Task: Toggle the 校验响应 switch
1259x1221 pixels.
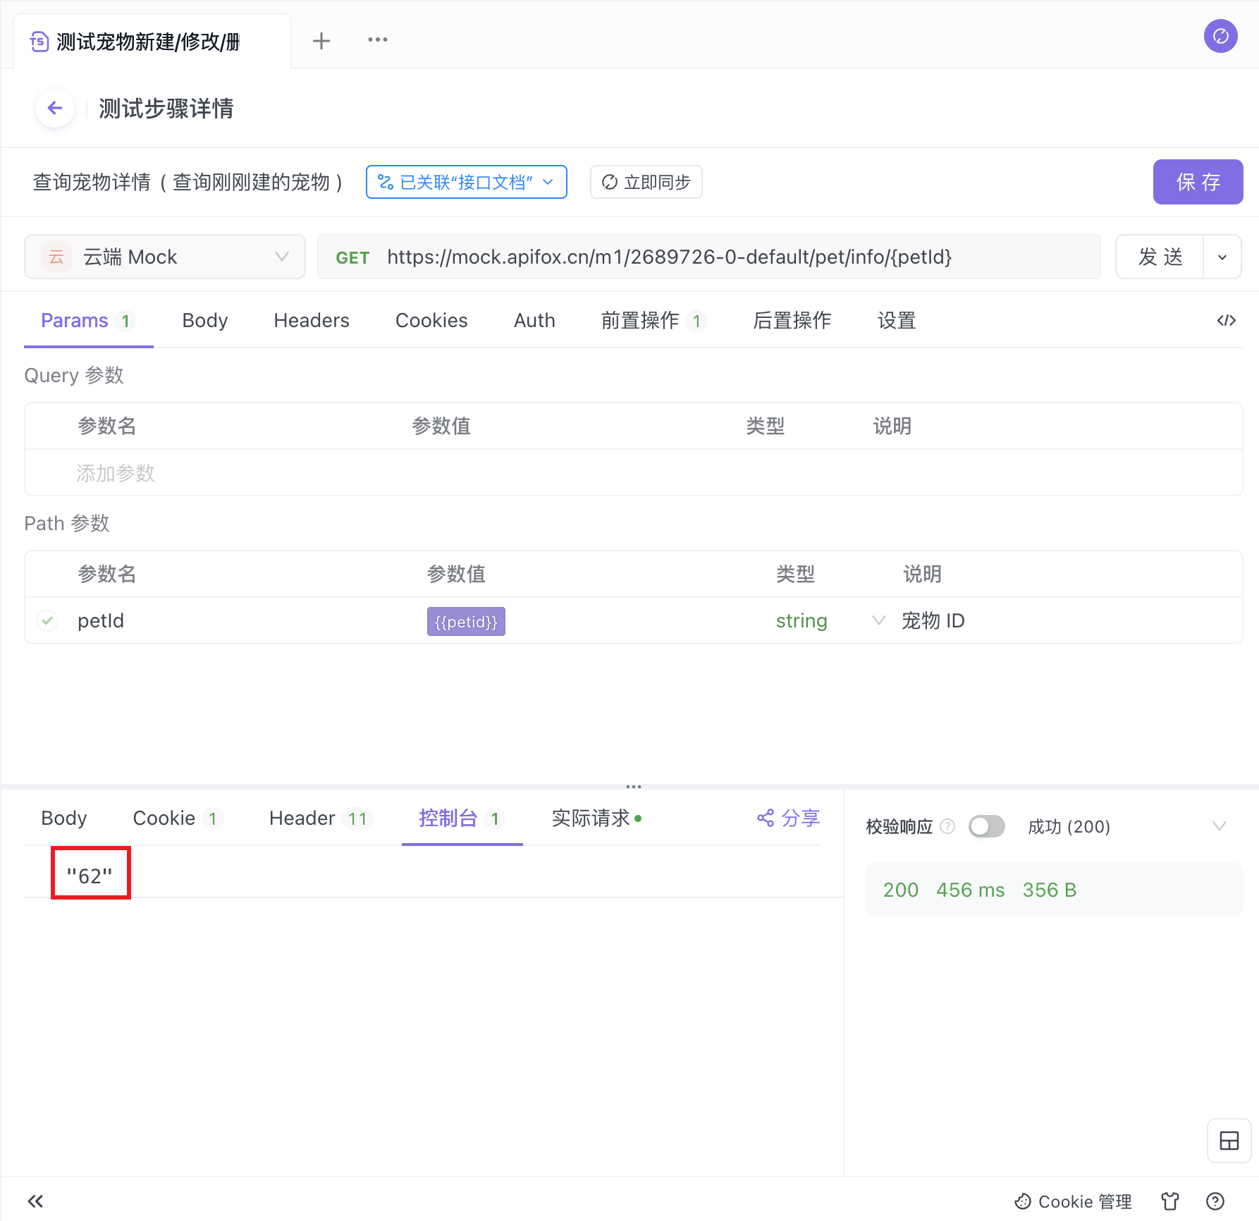Action: [986, 826]
